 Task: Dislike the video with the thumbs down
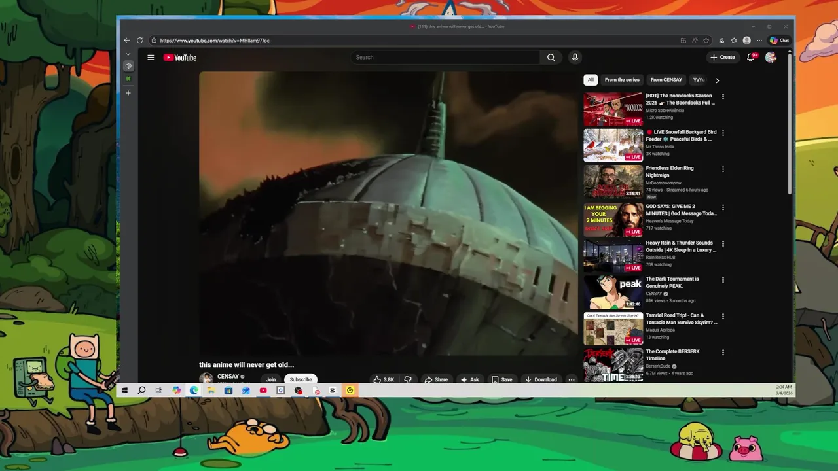click(408, 379)
